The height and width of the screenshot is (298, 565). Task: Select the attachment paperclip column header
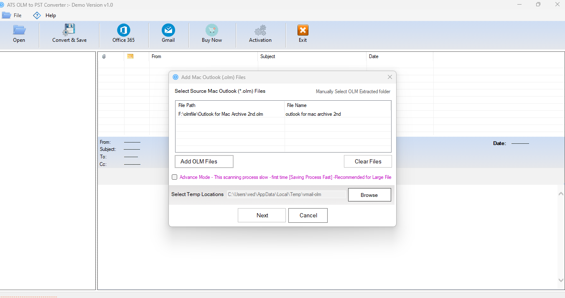point(104,56)
